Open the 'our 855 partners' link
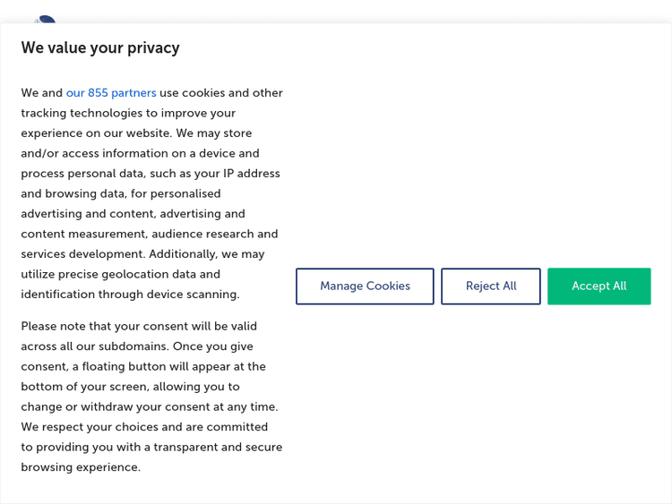Image resolution: width=672 pixels, height=504 pixels. tap(111, 93)
